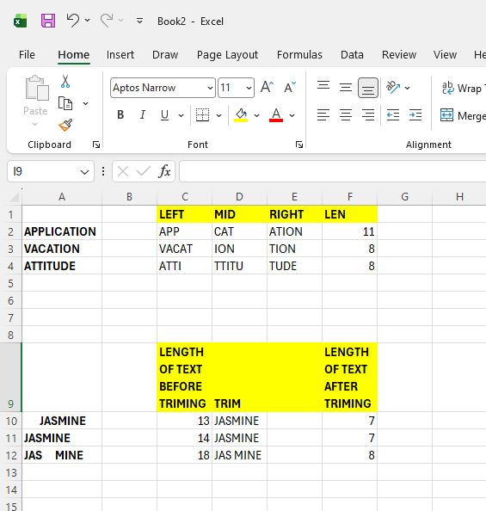Click the Redo arrow icon
The height and width of the screenshot is (511, 486).
pyautogui.click(x=107, y=20)
